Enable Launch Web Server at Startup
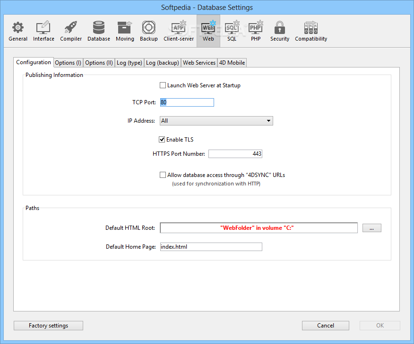414x344 pixels. [163, 85]
